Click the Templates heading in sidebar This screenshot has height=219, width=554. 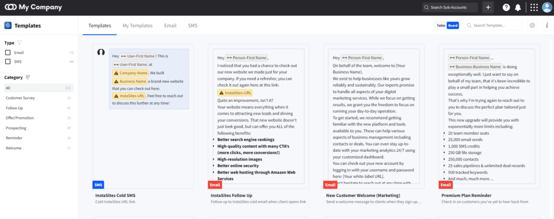[x=28, y=25]
